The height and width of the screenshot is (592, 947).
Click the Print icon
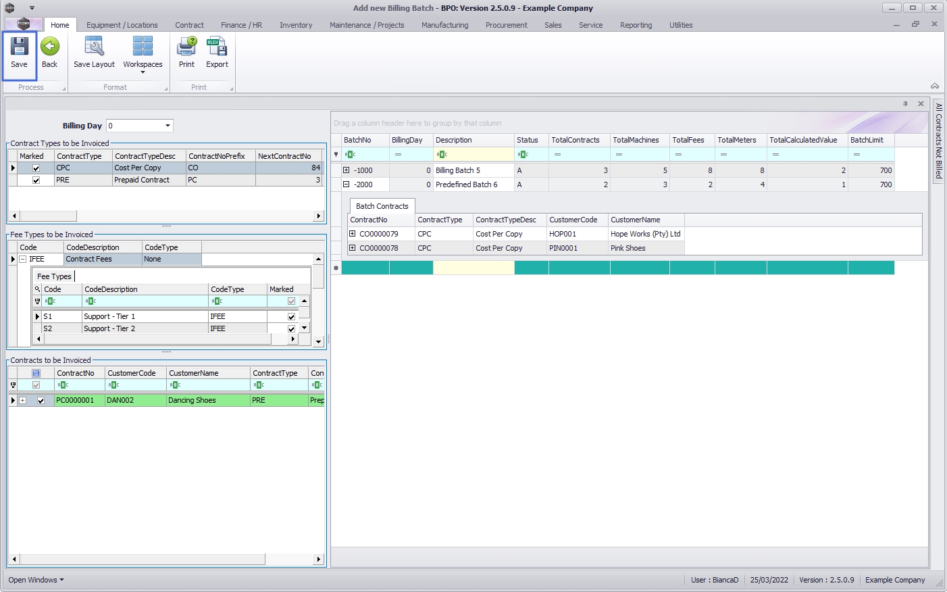tap(186, 47)
